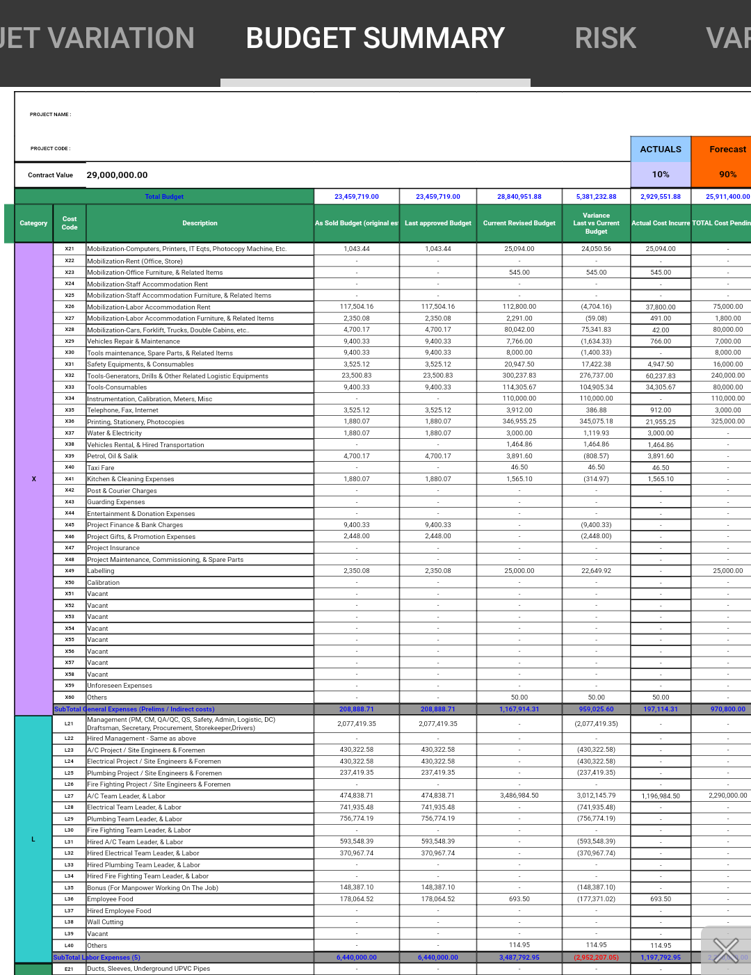Image resolution: width=751 pixels, height=975 pixels.
Task: Click the red variance value (2,952,207.05)
Action: 596,958
